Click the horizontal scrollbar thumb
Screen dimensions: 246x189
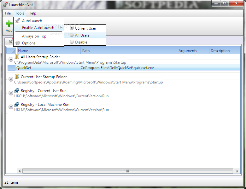click(127, 171)
